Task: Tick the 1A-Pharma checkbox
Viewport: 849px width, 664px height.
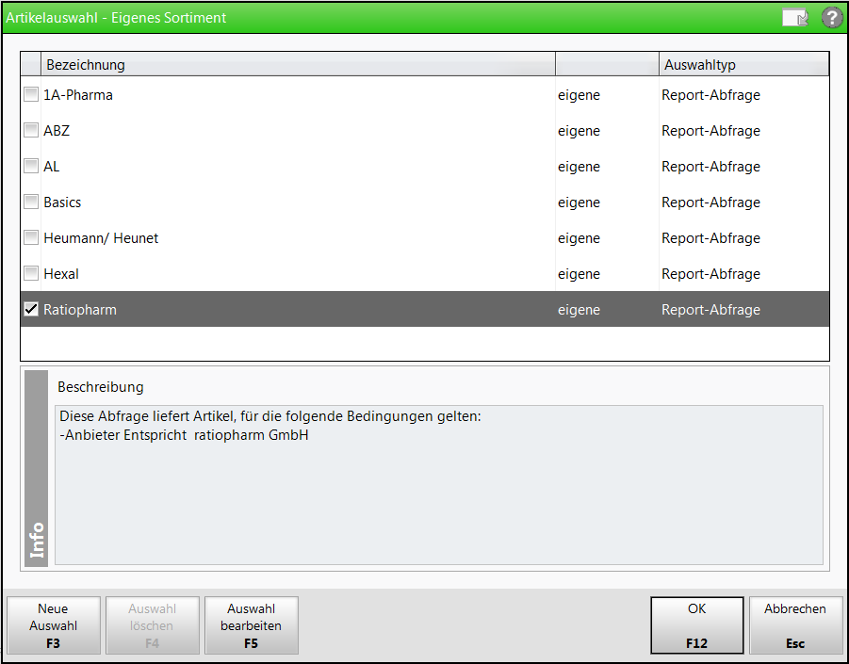Action: [31, 95]
